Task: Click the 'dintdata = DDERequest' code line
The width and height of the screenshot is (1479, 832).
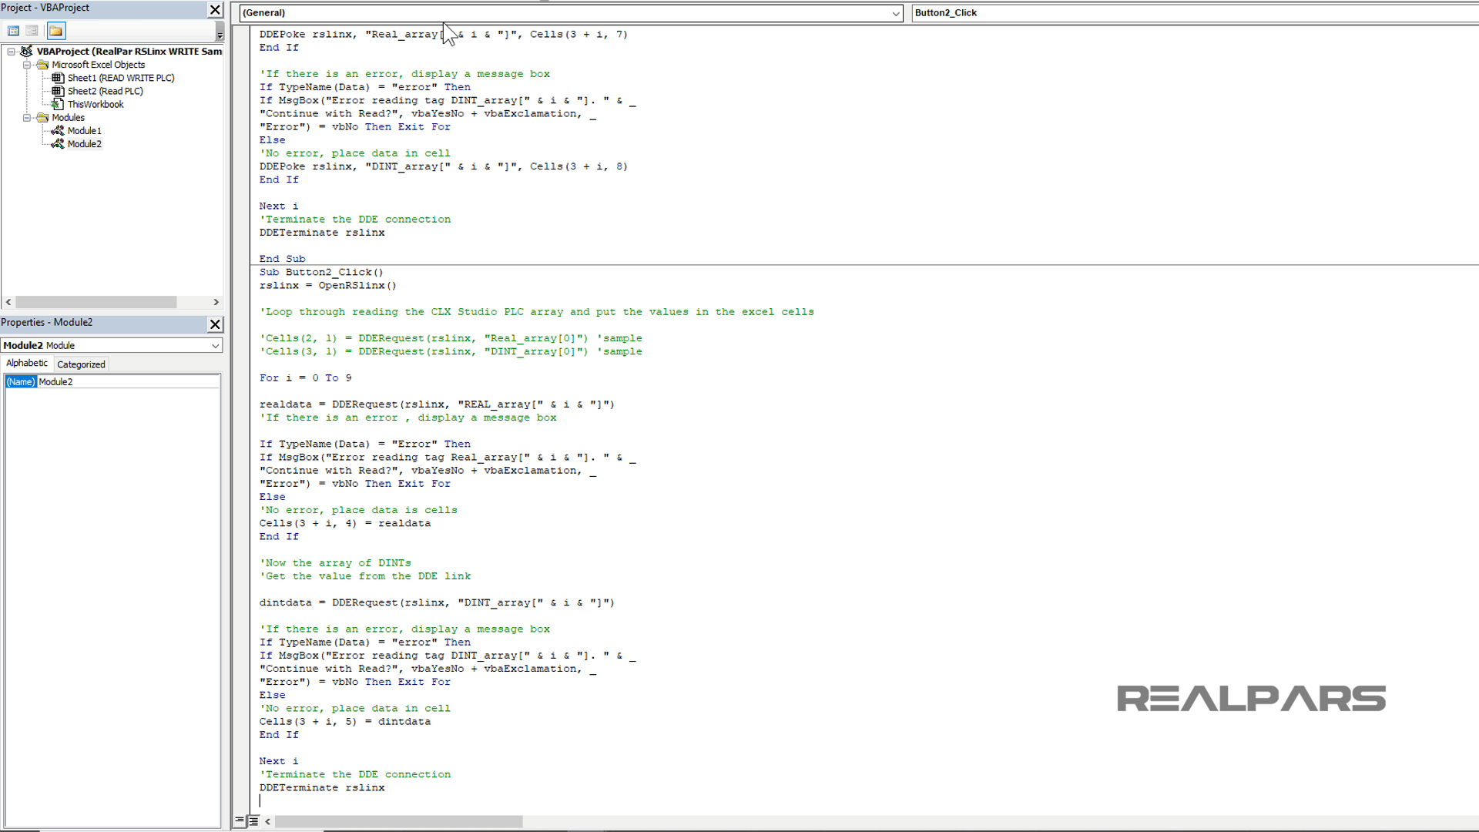Action: click(437, 603)
